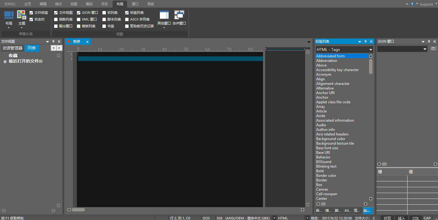Unpin the 标签列表 panel via its pin icon

pyautogui.click(x=365, y=41)
